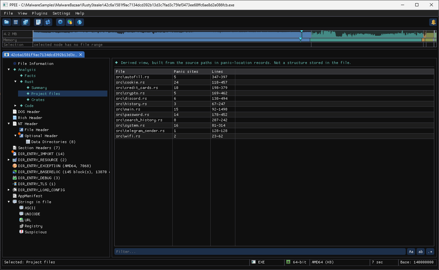Collapse the NT Header node

9,124
